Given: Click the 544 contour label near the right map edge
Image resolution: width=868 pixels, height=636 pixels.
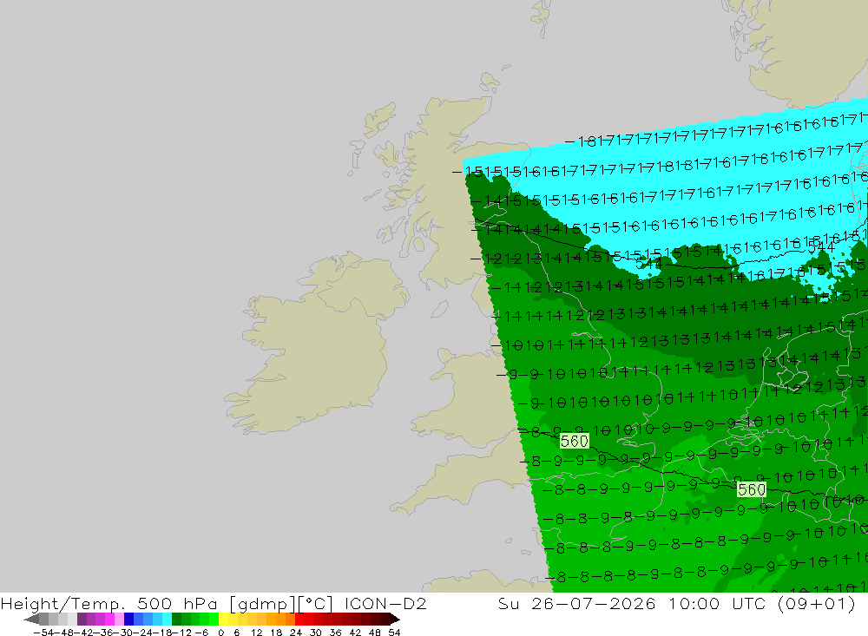Looking at the screenshot, I should 821,247.
